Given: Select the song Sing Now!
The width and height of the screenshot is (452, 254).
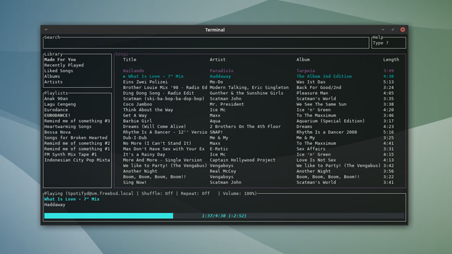Looking at the screenshot, I should tap(135, 183).
